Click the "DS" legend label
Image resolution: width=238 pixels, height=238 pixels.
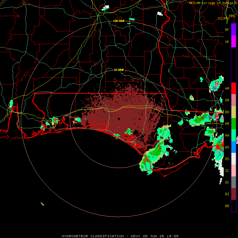(x=227, y=159)
